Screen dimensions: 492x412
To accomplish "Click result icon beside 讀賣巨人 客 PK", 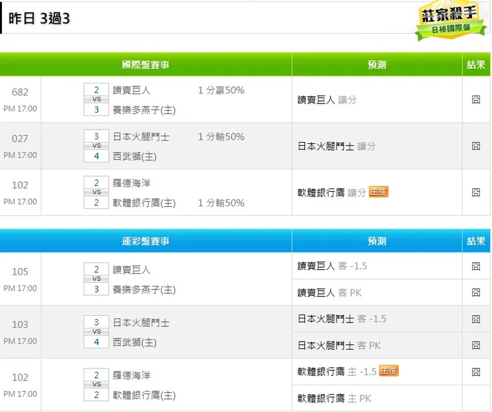I will point(476,293).
